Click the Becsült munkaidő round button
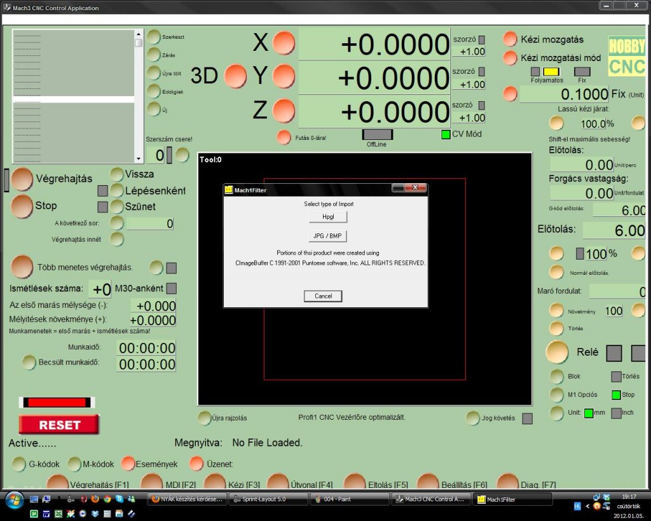This screenshot has width=651, height=521. click(29, 363)
